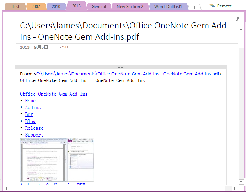
Task: Follow the Support link
Action: [x=34, y=135]
